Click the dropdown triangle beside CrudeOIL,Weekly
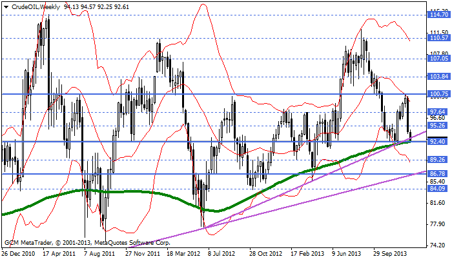The width and height of the screenshot is (452, 259). click(x=5, y=6)
